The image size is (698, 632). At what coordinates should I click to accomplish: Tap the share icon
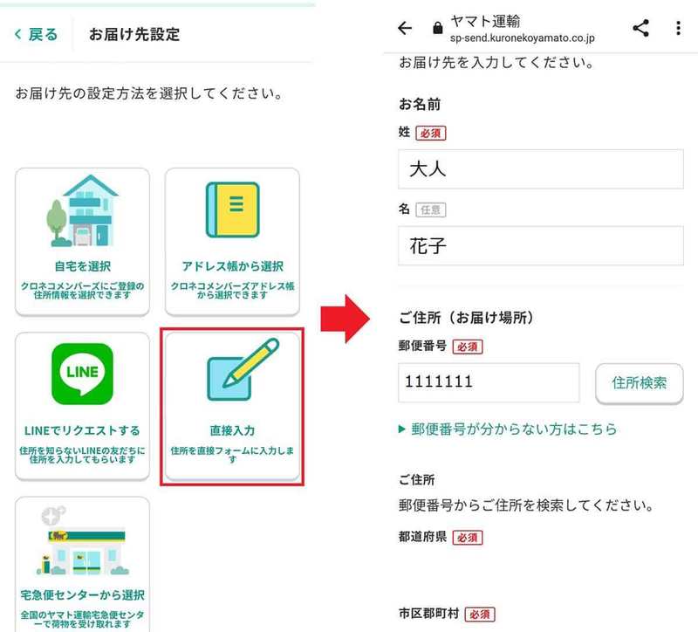coord(640,28)
